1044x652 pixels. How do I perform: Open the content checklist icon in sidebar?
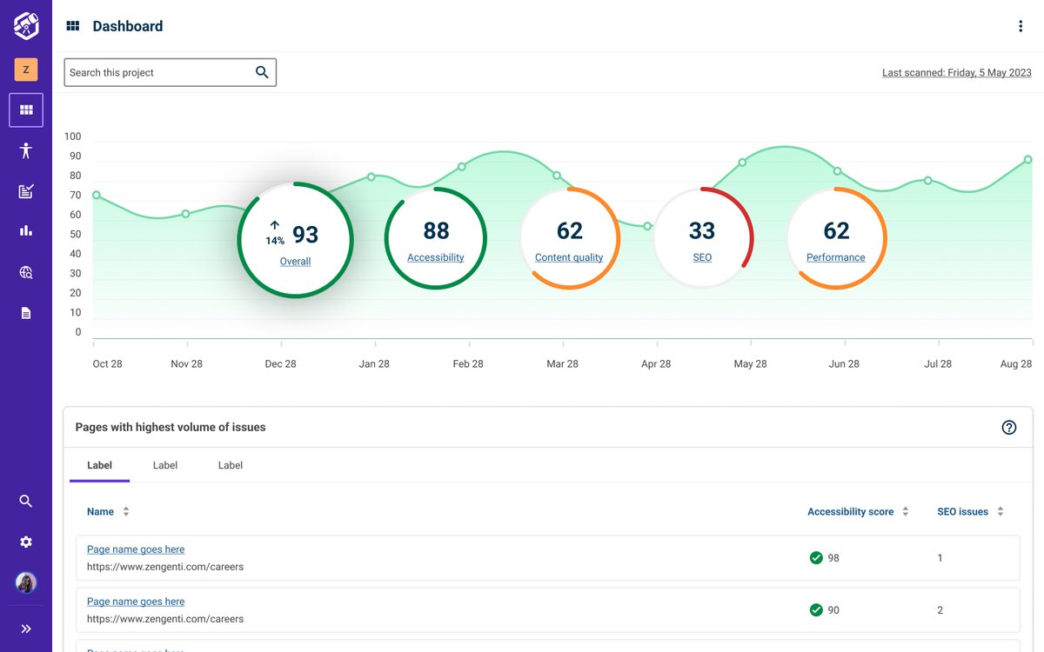[26, 191]
